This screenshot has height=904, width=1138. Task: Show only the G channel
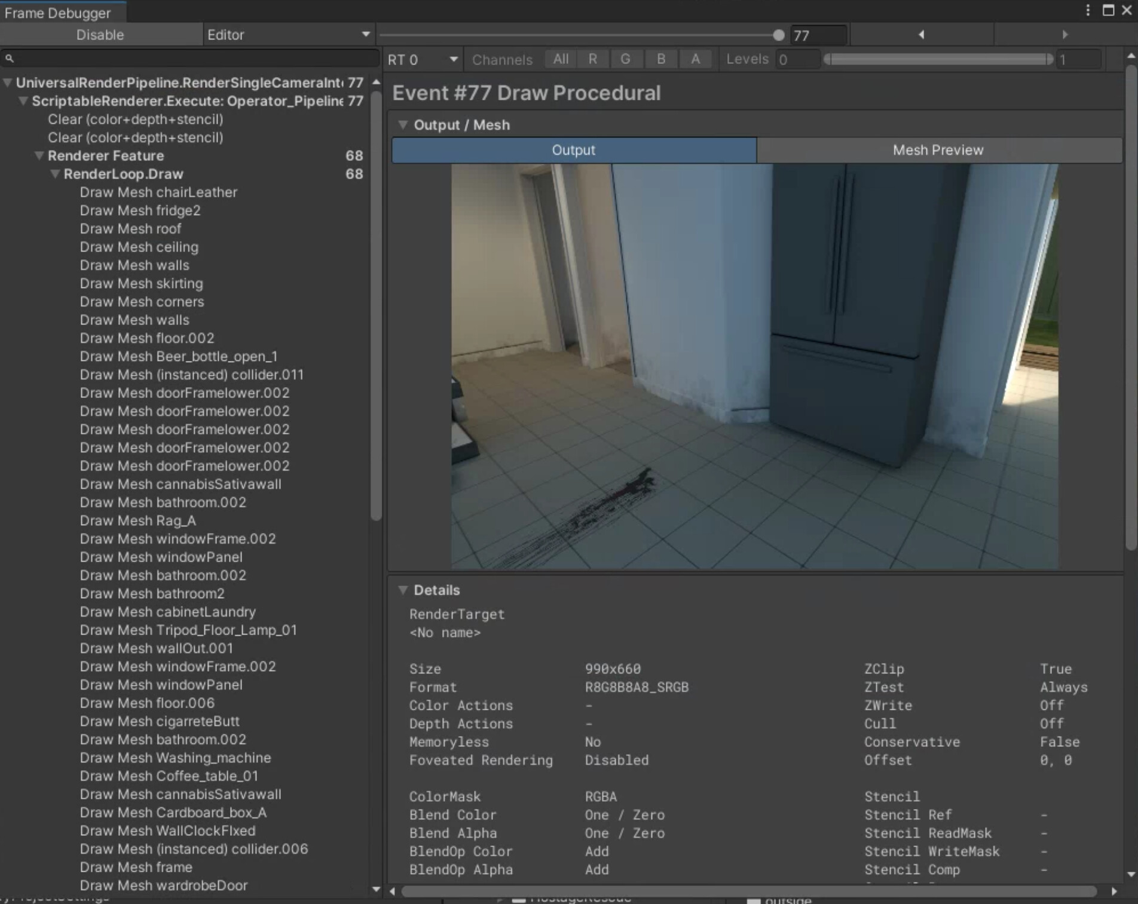click(x=626, y=59)
